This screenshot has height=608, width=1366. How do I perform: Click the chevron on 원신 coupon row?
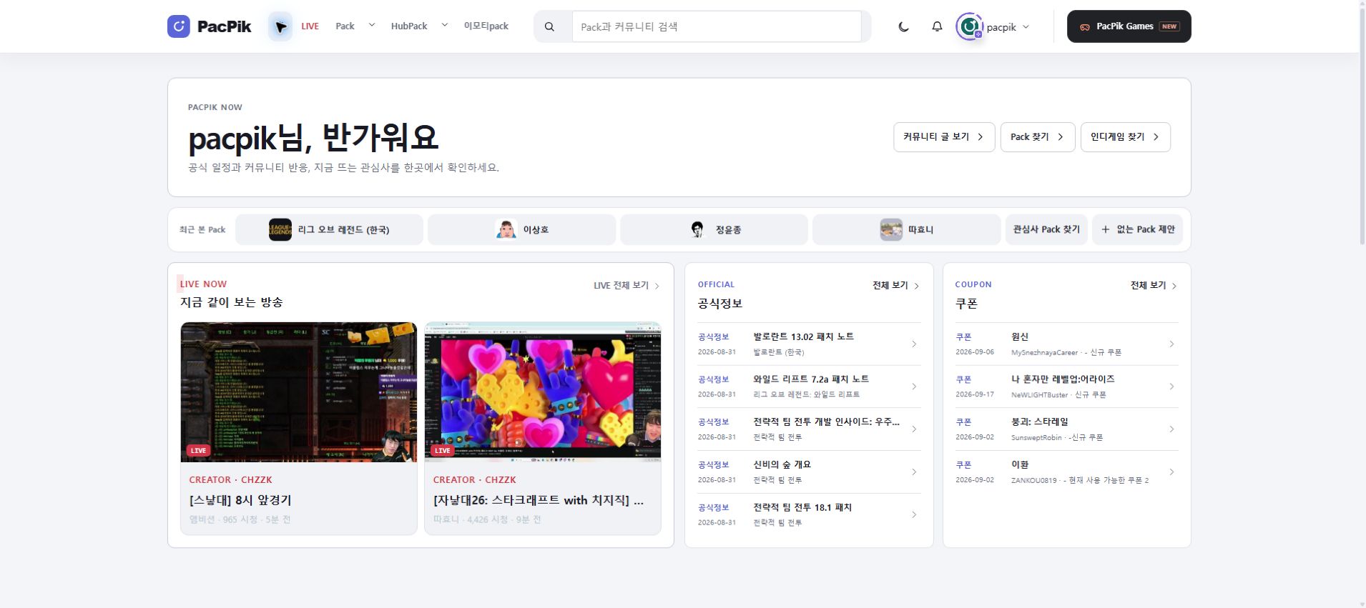point(1171,344)
